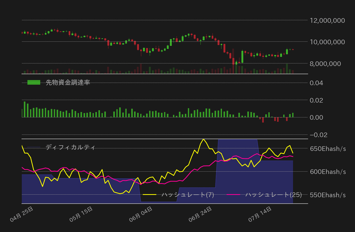Click the 550Ehash/s axis label
The width and height of the screenshot is (355, 232).
328,195
